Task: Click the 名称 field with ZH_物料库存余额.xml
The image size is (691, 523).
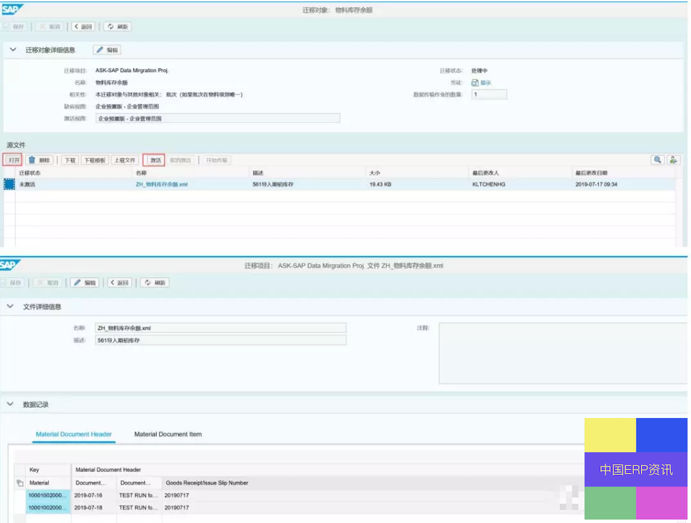Action: click(x=220, y=328)
